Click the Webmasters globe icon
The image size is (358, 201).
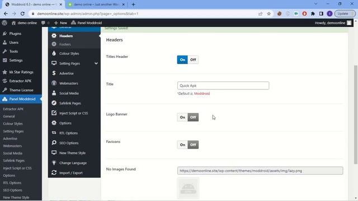(54, 83)
